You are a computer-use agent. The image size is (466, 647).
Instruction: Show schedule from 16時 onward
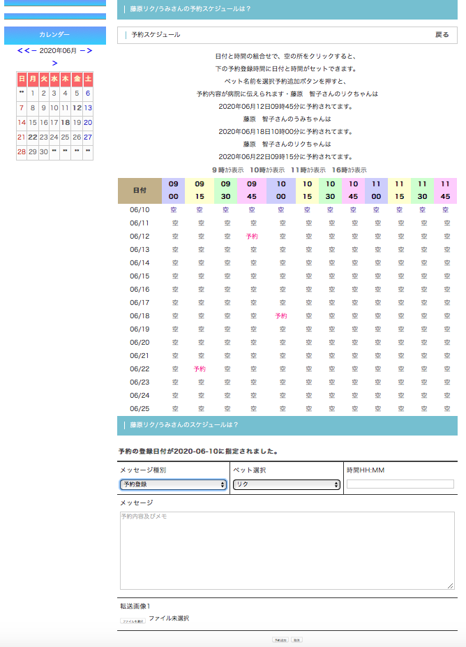[x=349, y=170]
